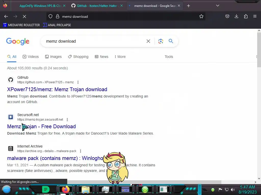Open the green notes app in taskbar

[46, 189]
